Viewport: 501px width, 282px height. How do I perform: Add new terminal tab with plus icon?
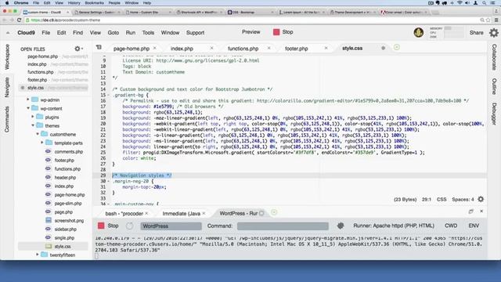click(x=274, y=212)
